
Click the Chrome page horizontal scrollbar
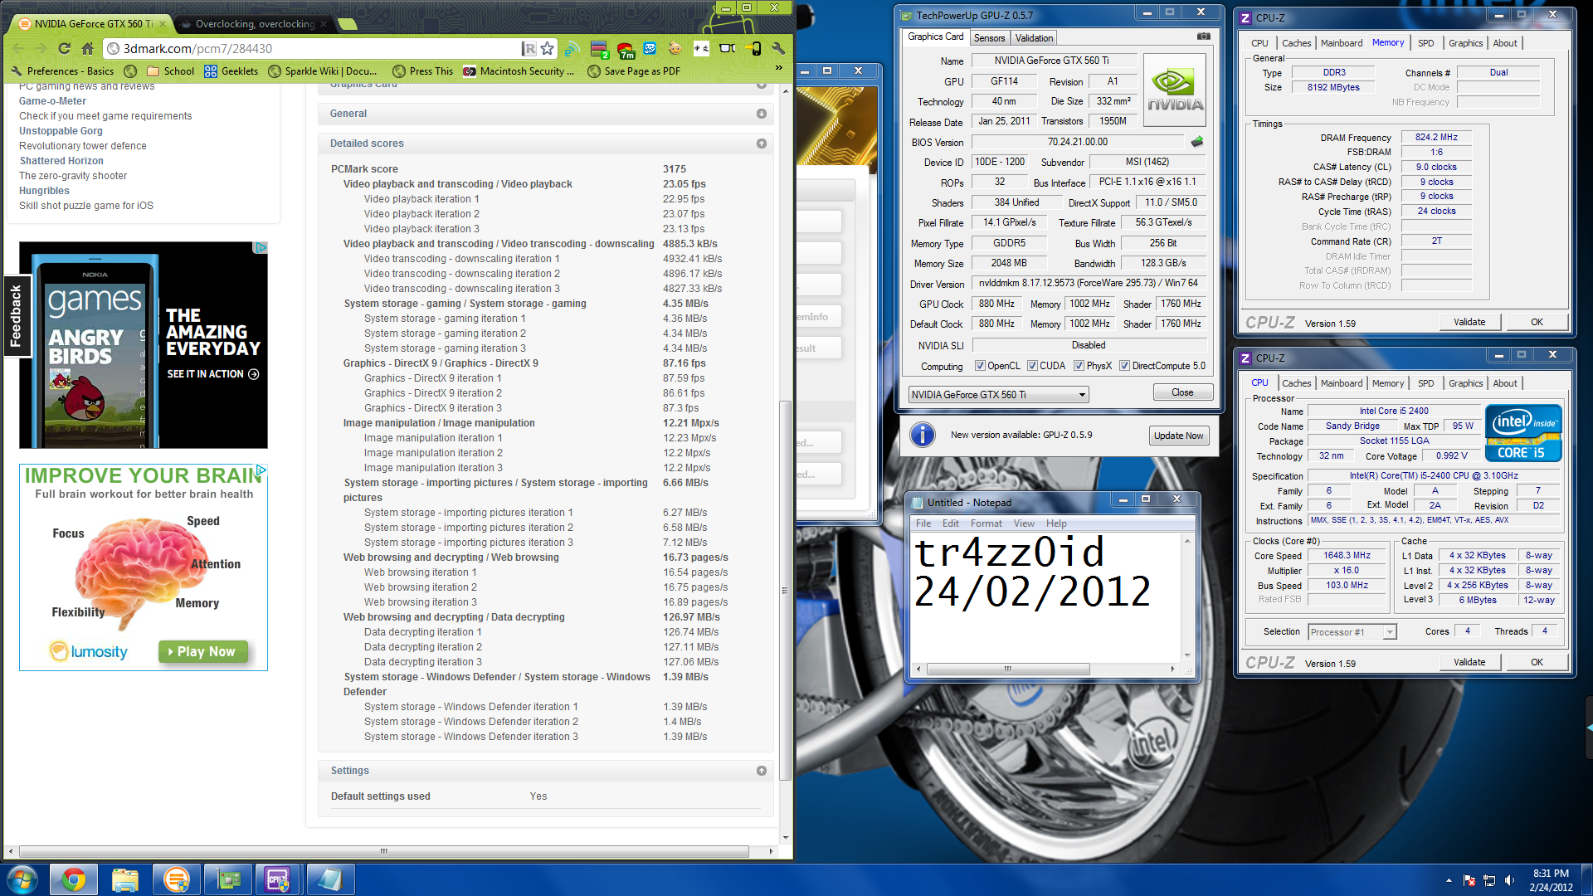coord(384,851)
